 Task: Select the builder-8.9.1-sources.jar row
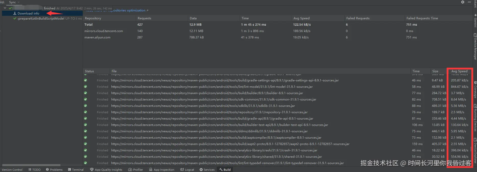coord(278,93)
